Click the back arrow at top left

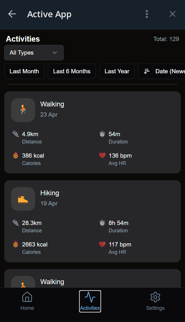(x=12, y=14)
